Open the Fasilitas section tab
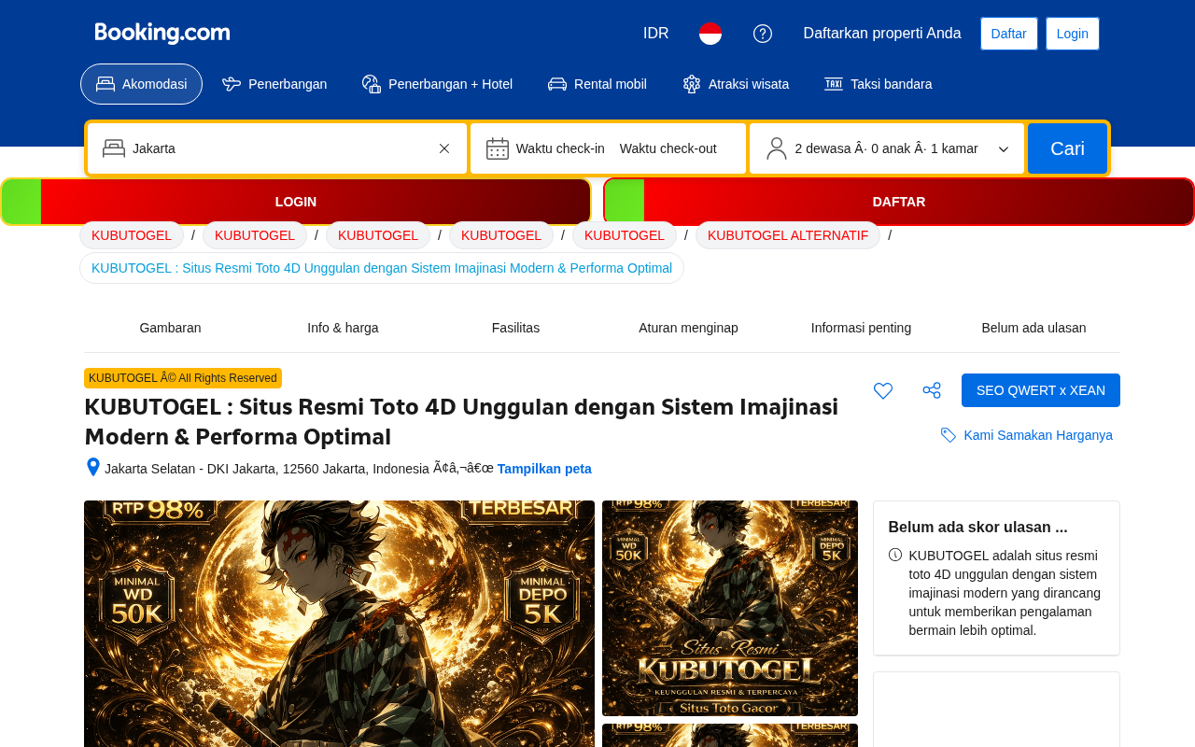Screen dimensions: 1195x747 pyautogui.click(x=515, y=328)
